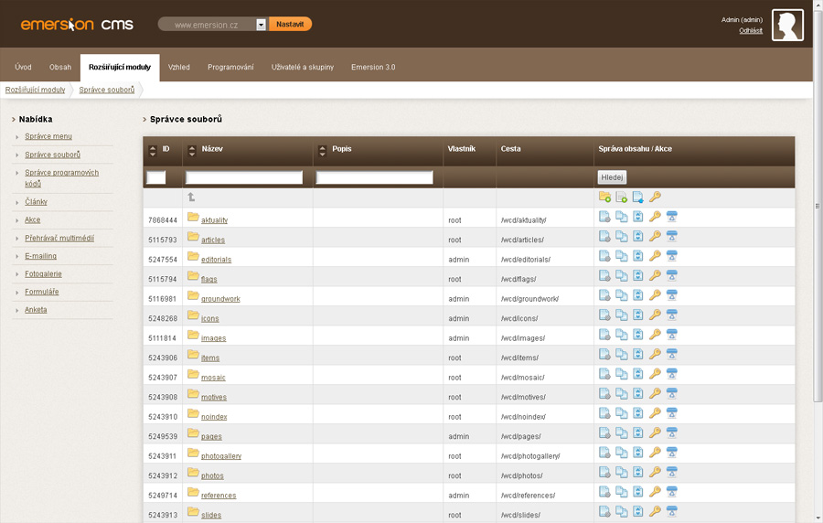The width and height of the screenshot is (823, 523).
Task: Open the website selector dropdown arrow
Action: (x=261, y=25)
